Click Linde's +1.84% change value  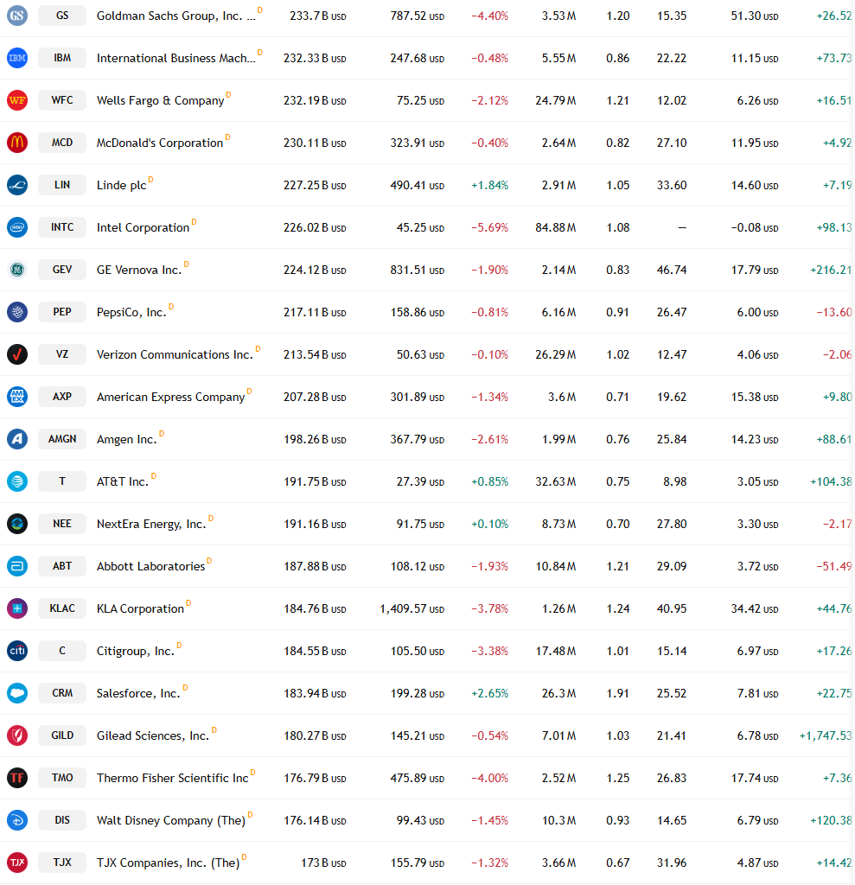[489, 185]
